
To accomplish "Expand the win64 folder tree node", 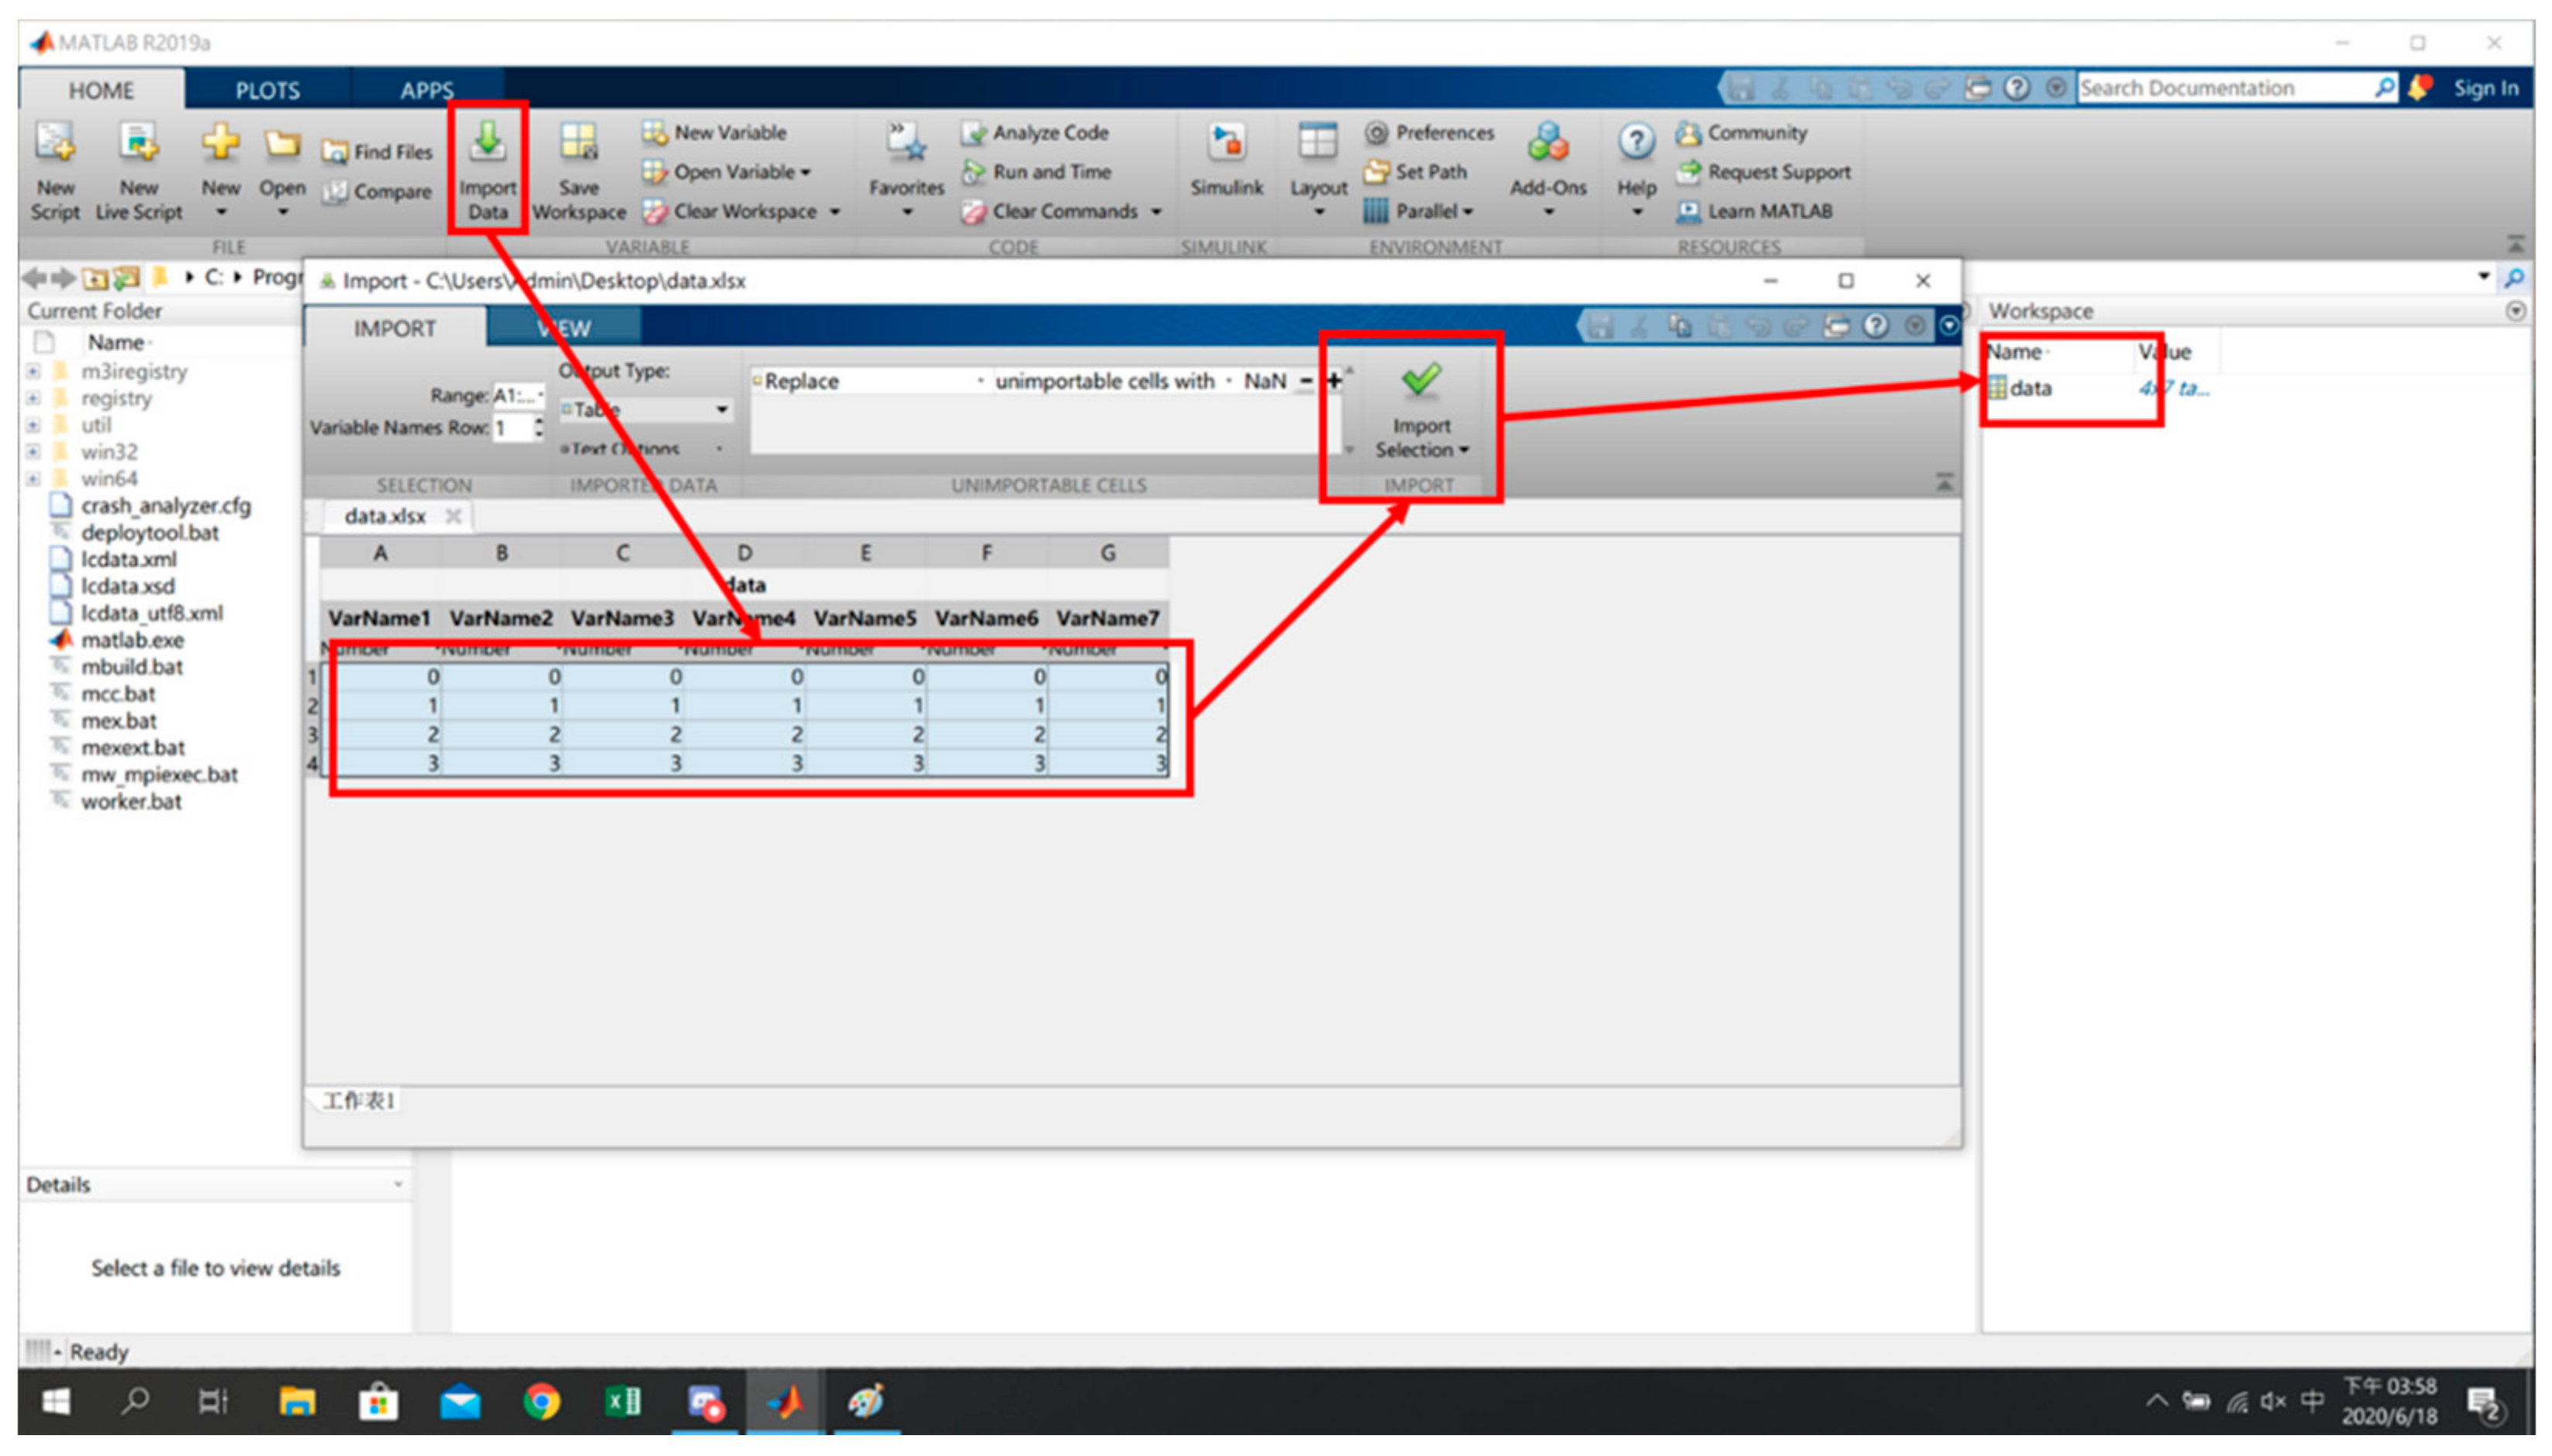I will (34, 479).
